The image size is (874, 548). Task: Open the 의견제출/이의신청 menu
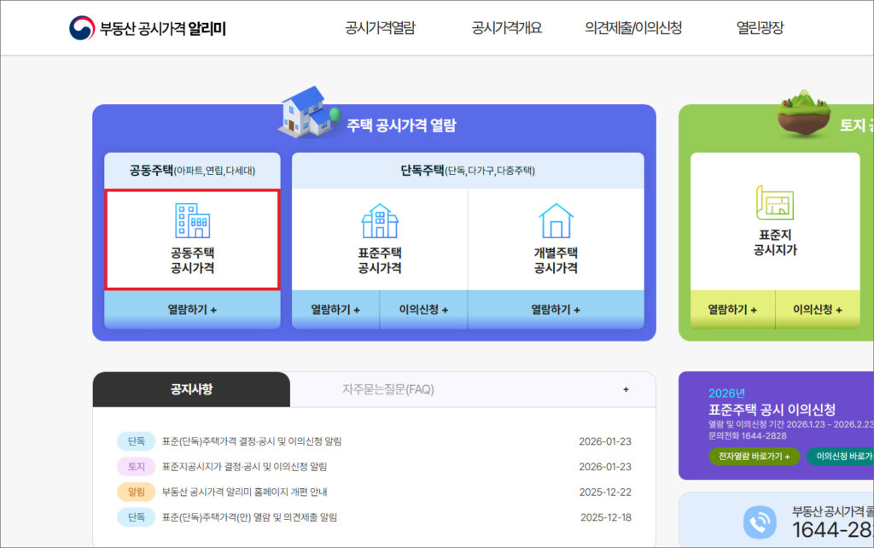click(x=633, y=27)
